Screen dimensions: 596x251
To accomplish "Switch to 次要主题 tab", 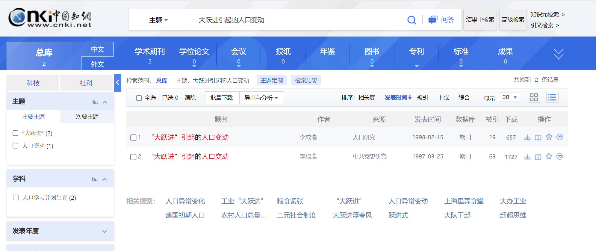I will pyautogui.click(x=87, y=117).
